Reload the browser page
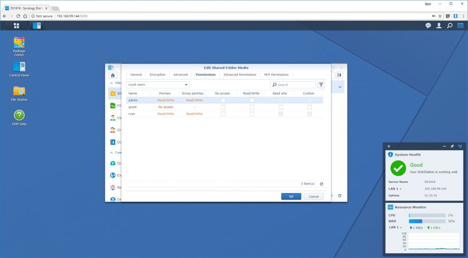The height and width of the screenshot is (258, 468). (18, 16)
